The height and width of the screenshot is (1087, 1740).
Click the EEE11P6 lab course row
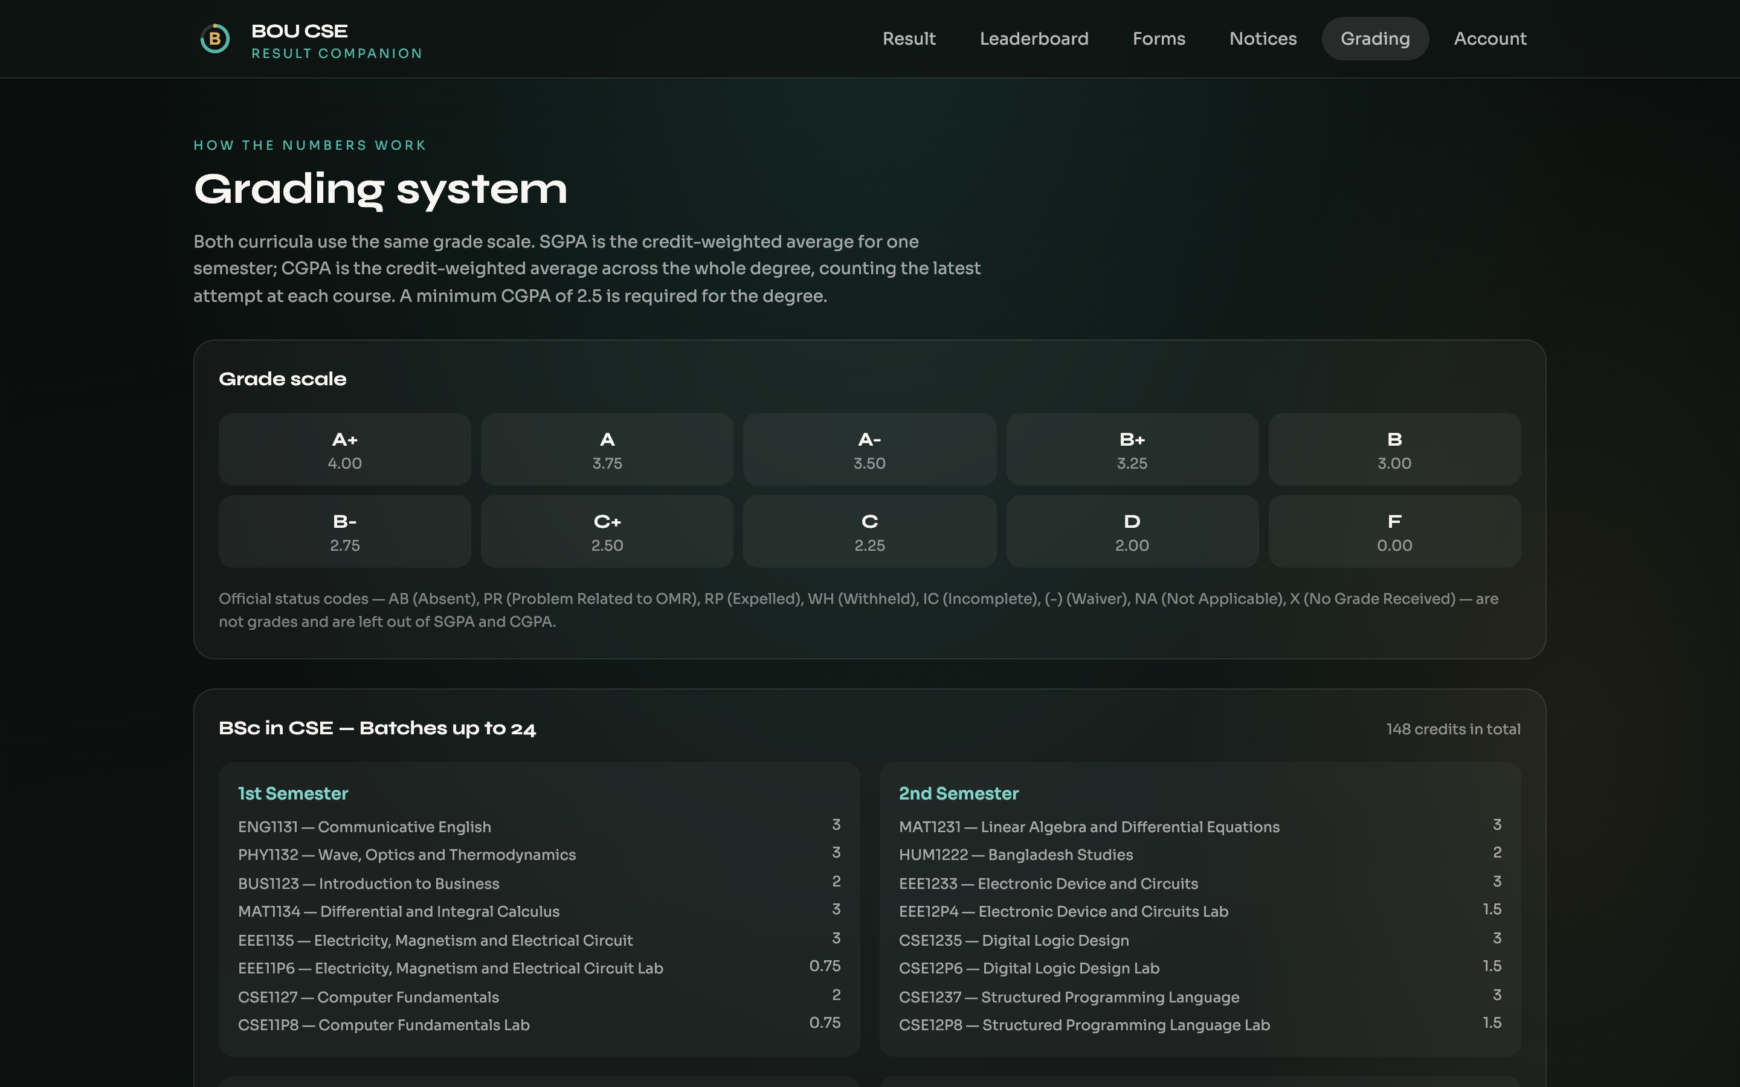point(540,967)
